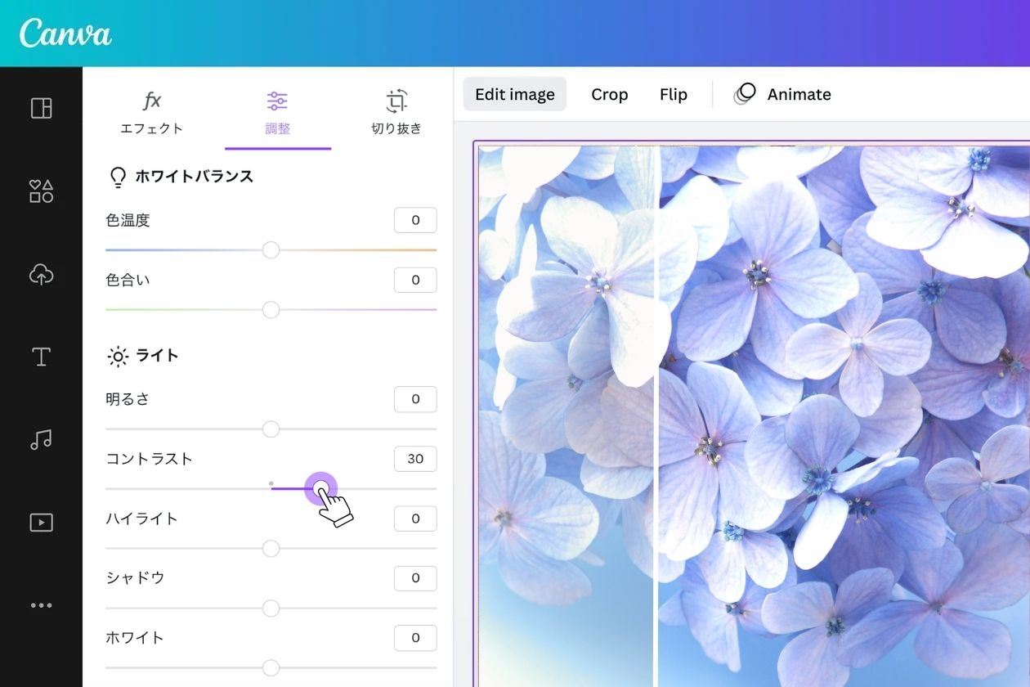Click the 色合い slider handle
Image resolution: width=1030 pixels, height=687 pixels.
(271, 310)
